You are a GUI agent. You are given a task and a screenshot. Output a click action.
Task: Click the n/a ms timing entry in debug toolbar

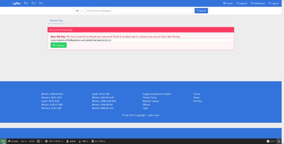point(24,141)
